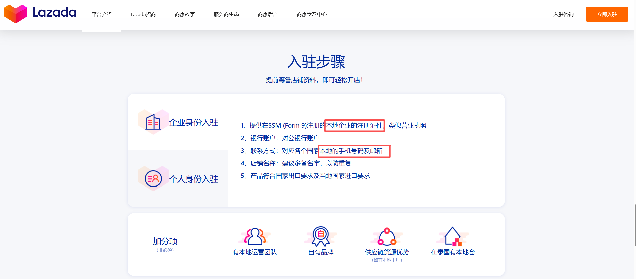Image resolution: width=636 pixels, height=279 pixels.
Task: Click the personal ID card icon
Action: (x=153, y=179)
